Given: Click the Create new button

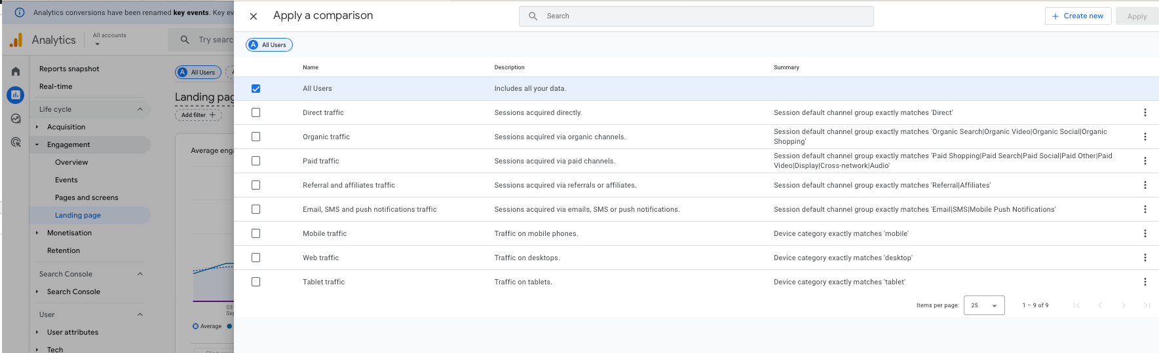Looking at the screenshot, I should [x=1077, y=16].
